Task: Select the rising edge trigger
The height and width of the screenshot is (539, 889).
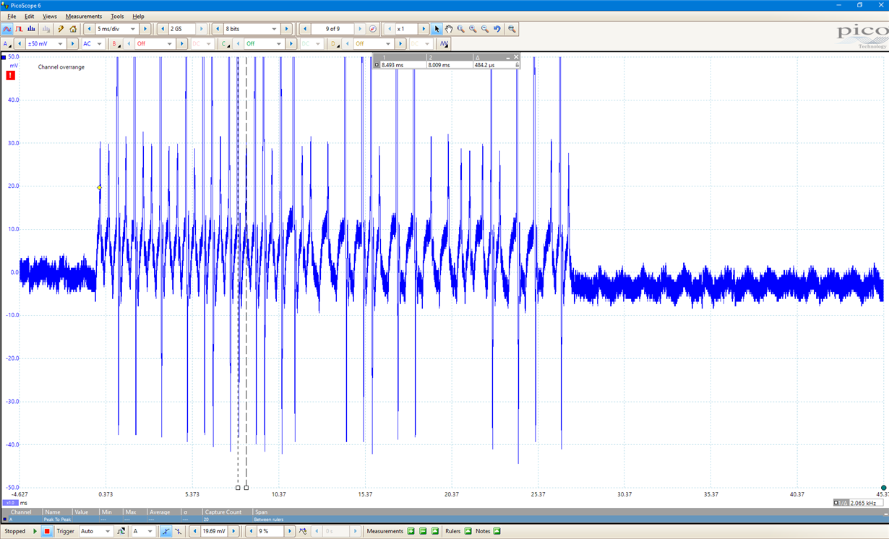Action: click(x=166, y=531)
